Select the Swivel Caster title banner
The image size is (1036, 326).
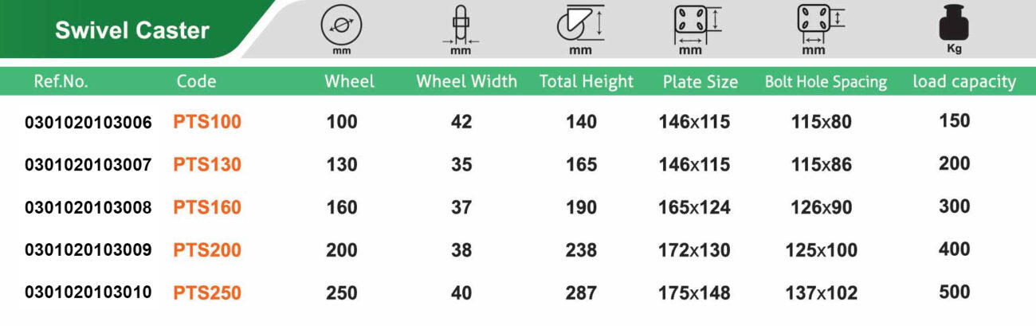132,31
